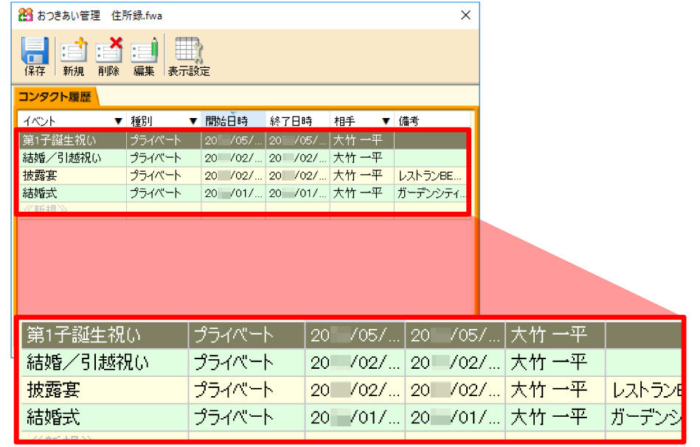Open the イベント column filter dropdown arrow

(x=118, y=121)
